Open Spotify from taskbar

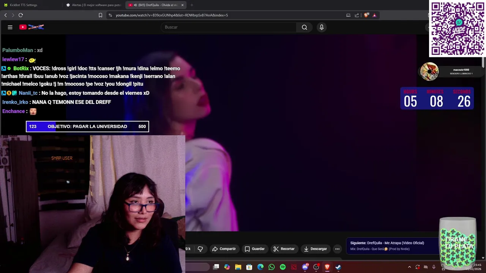(x=282, y=267)
